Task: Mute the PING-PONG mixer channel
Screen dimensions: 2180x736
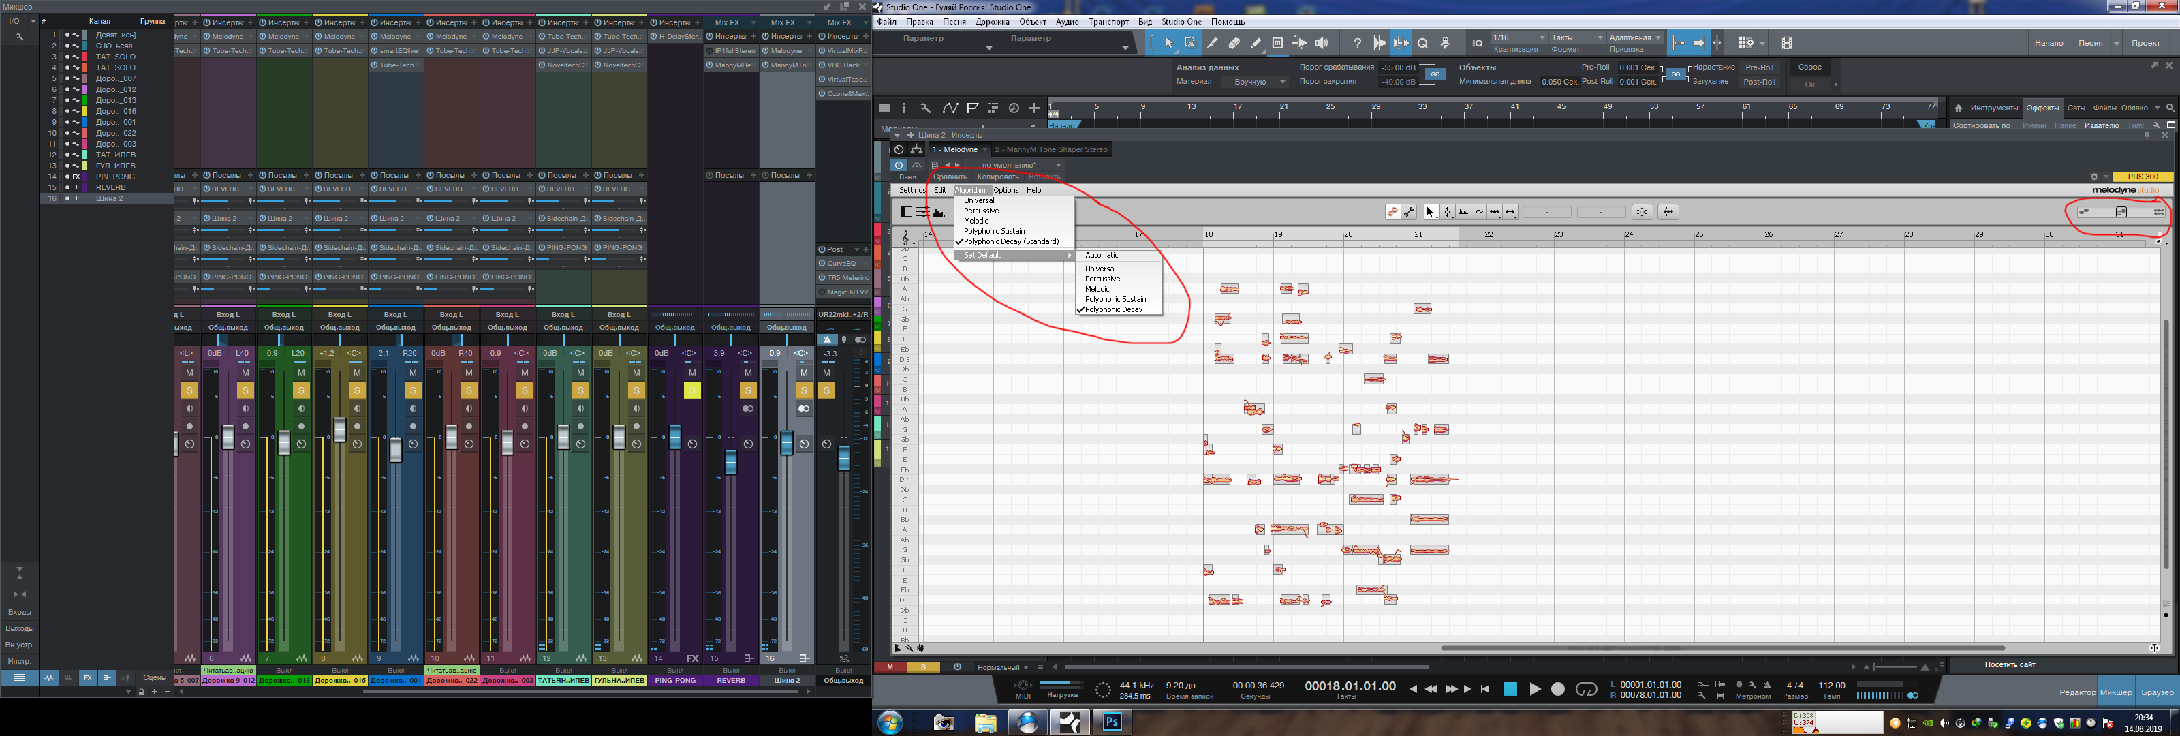Action: click(692, 373)
